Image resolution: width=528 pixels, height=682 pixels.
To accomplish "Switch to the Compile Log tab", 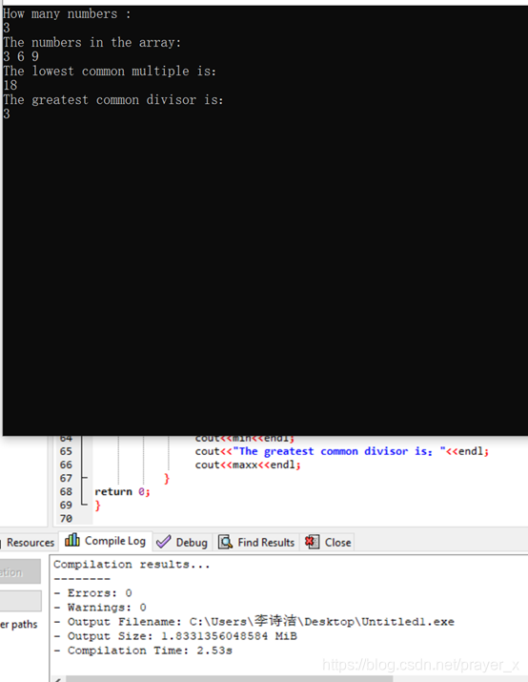I will click(x=106, y=542).
